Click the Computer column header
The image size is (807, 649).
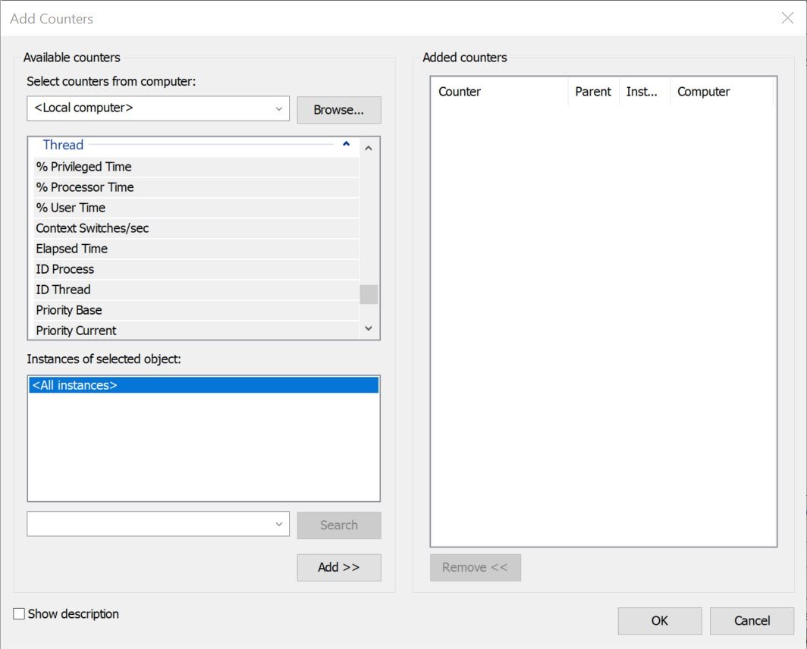pos(703,91)
